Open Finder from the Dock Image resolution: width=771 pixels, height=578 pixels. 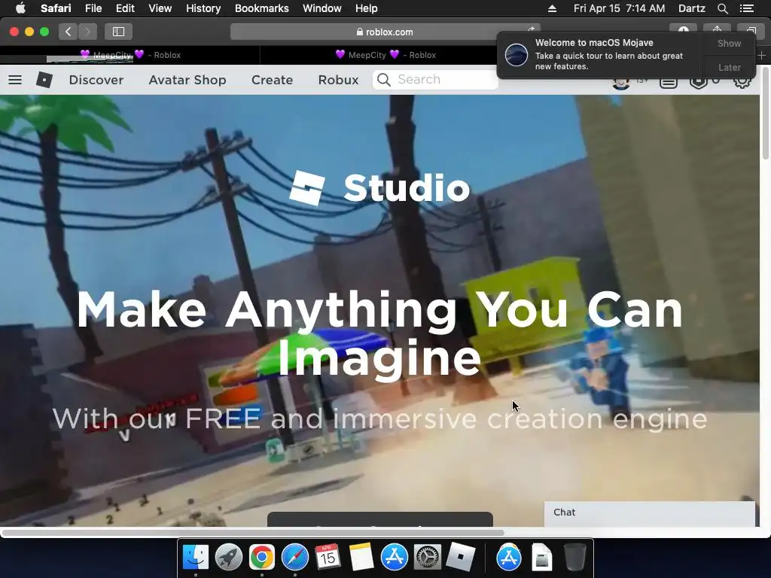point(196,558)
